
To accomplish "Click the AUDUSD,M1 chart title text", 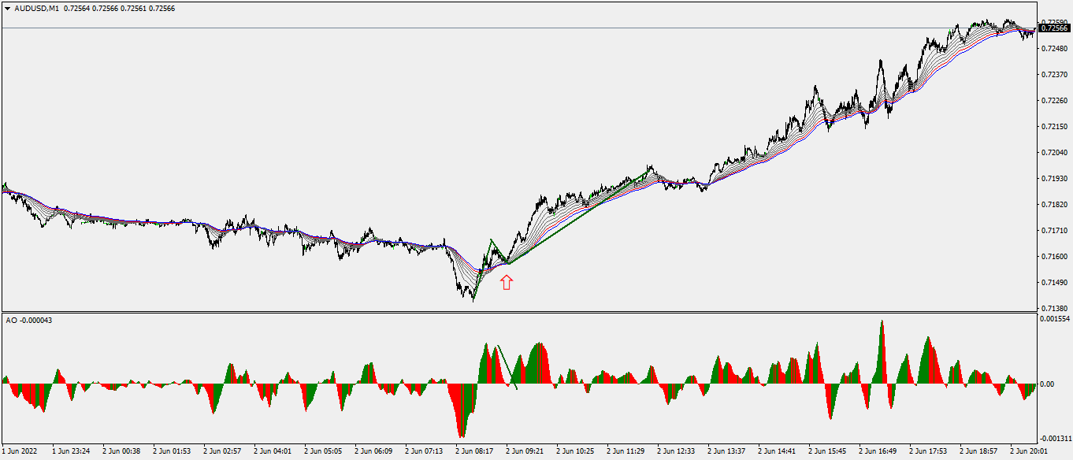I will 35,8.
